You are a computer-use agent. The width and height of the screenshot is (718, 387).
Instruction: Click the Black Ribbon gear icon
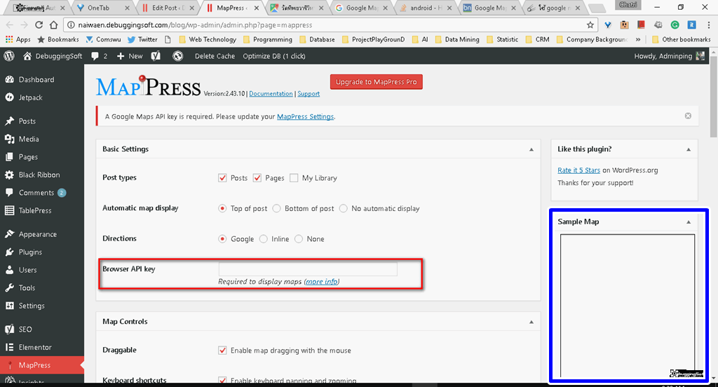click(x=9, y=175)
